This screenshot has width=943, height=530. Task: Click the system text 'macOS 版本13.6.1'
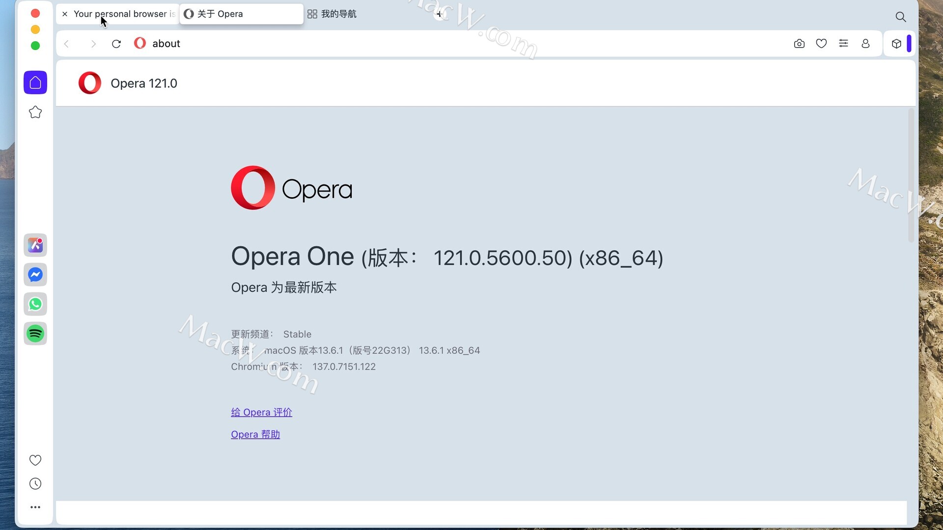tap(304, 350)
